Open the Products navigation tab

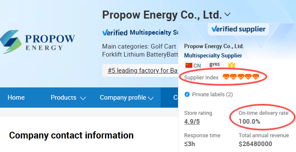tap(63, 98)
